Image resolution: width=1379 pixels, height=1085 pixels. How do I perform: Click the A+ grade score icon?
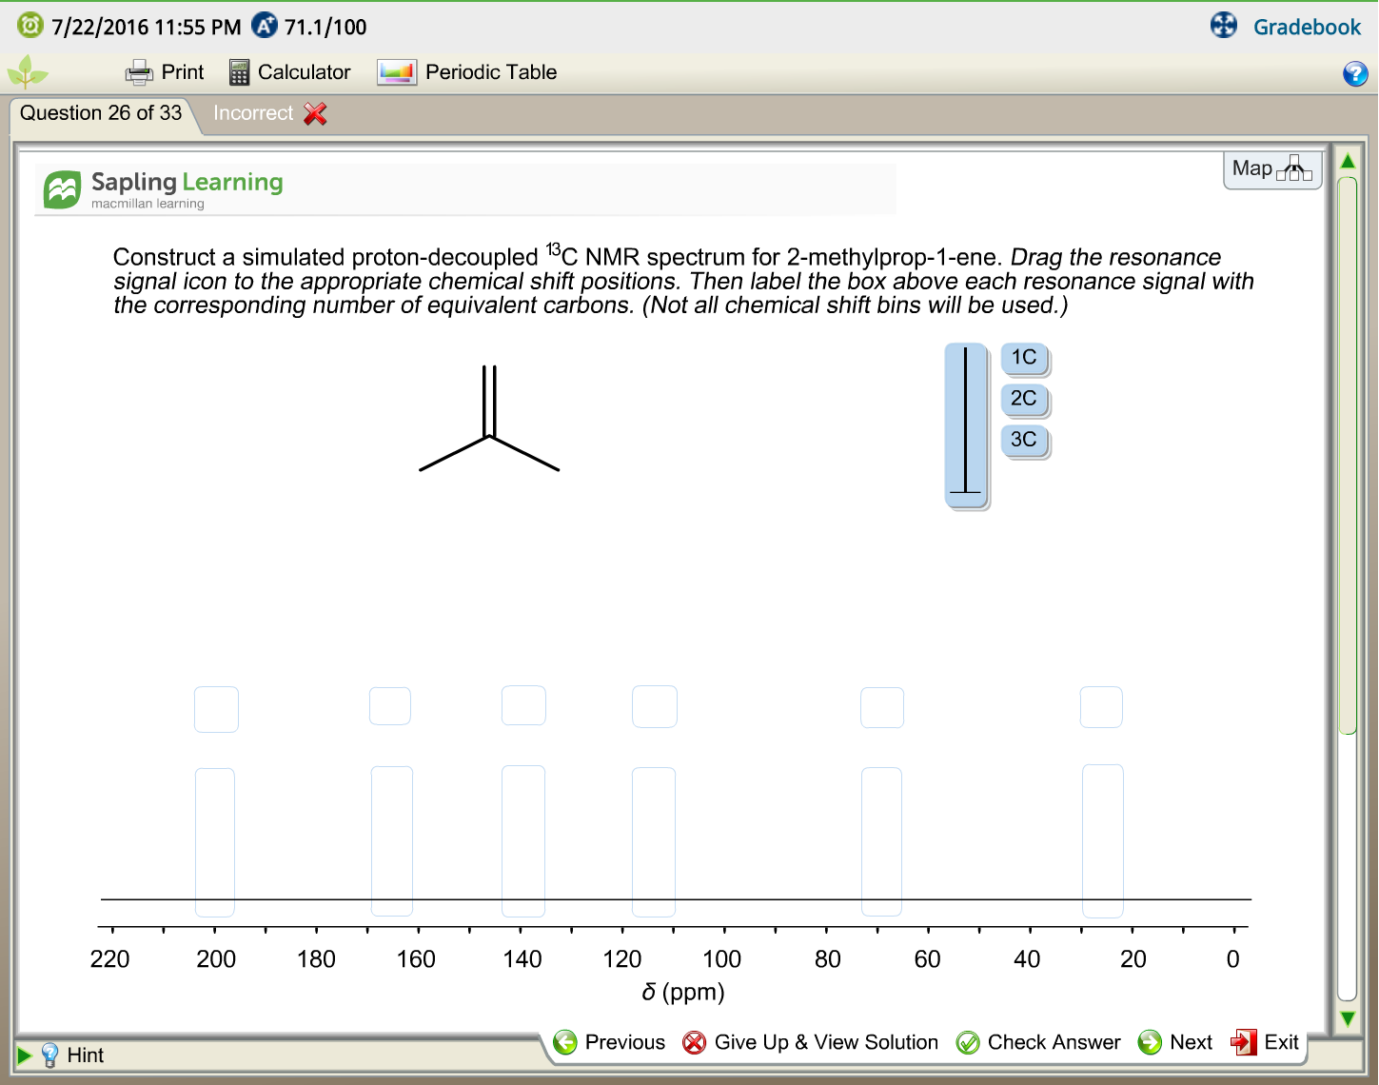click(263, 26)
